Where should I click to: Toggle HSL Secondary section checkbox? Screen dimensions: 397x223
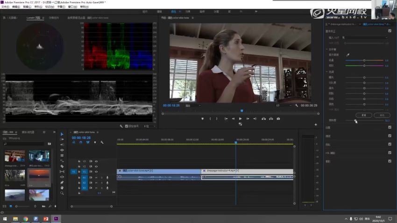(x=390, y=153)
